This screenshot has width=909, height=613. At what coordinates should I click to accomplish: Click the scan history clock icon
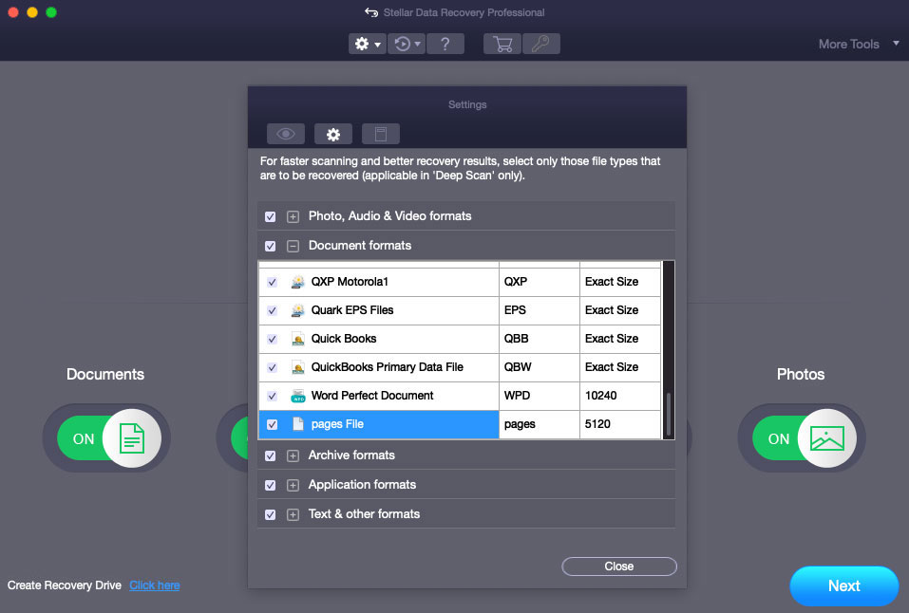point(406,44)
